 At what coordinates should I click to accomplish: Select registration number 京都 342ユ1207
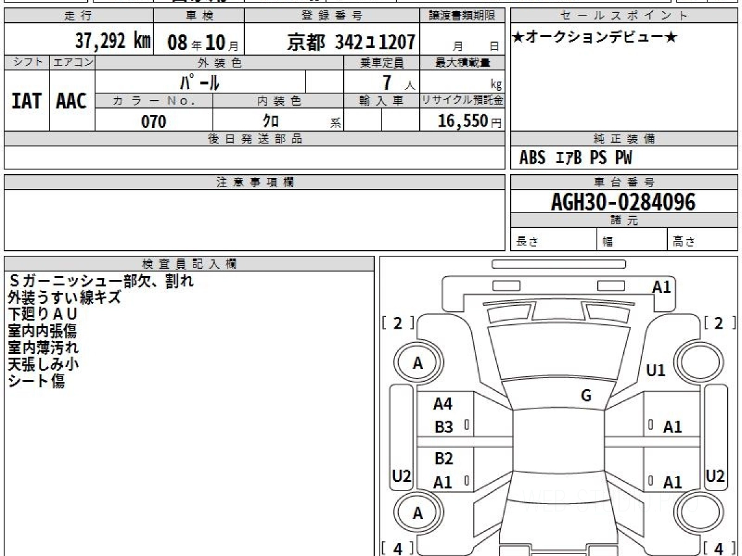point(351,42)
